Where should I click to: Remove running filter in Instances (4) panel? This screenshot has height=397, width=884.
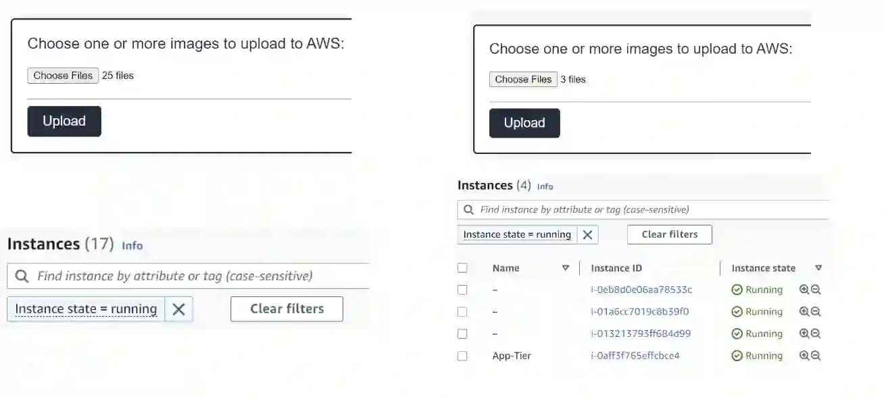point(587,235)
